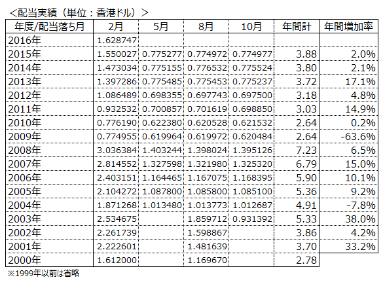Select the 10月 column header
The width and height of the screenshot is (383, 286).
point(251,26)
